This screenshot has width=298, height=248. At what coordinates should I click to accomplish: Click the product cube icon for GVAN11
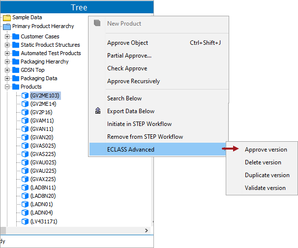[x=25, y=129]
